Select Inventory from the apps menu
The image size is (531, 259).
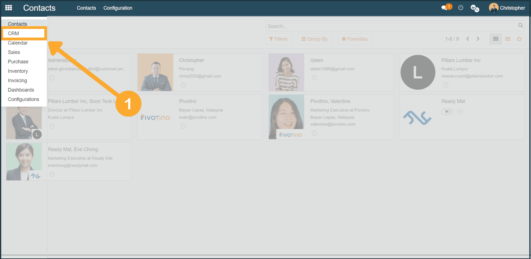click(x=18, y=71)
